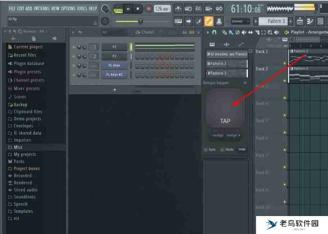
Task: Enable the Mute option in Tempo tapper
Action: click(x=227, y=149)
